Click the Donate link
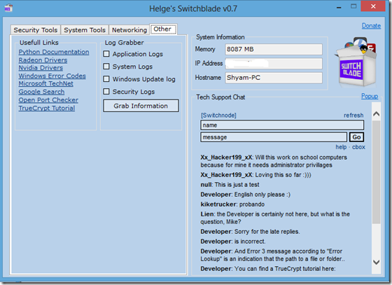This screenshot has height=285, width=392. [x=371, y=26]
